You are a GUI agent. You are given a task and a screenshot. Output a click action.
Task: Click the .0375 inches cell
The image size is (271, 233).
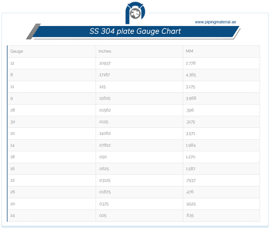click(139, 204)
